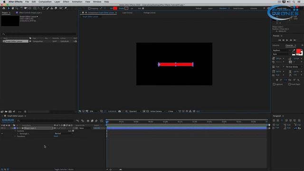The height and width of the screenshot is (171, 304).
Task: Select the Type tool
Action: pyautogui.click(x=43, y=9)
